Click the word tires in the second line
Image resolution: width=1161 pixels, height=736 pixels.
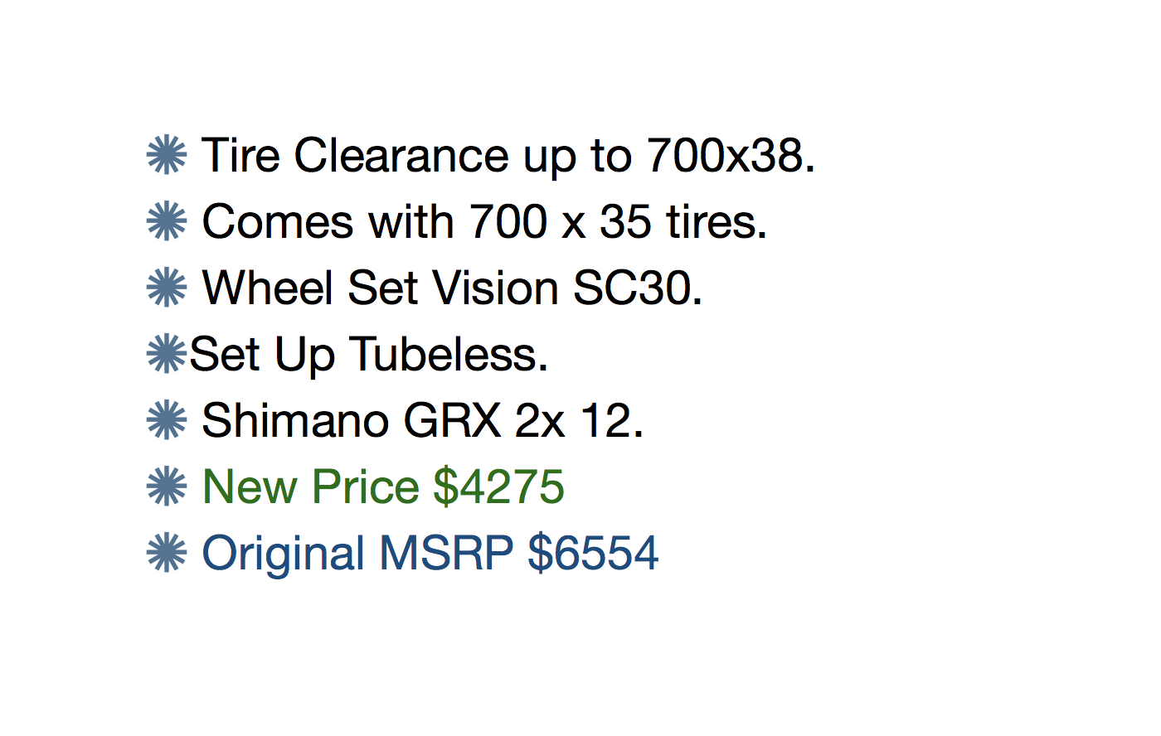point(717,221)
